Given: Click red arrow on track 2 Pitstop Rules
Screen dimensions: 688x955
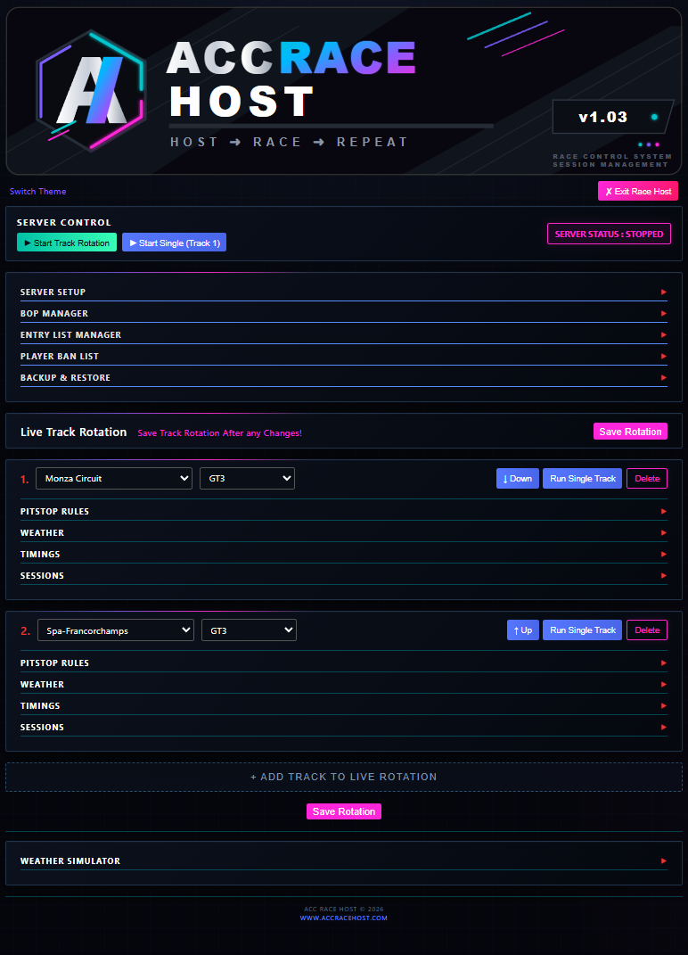Looking at the screenshot, I should coord(664,663).
